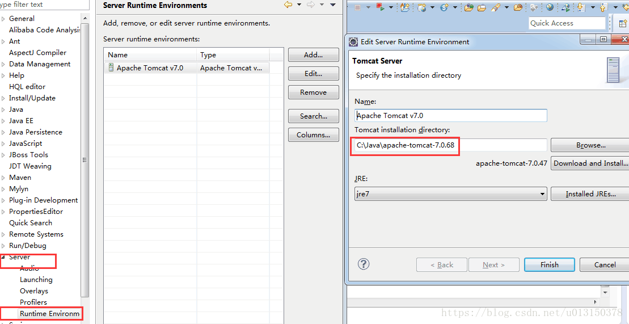Image resolution: width=629 pixels, height=324 pixels.
Task: Click the globe web browser toolbar icon
Action: pos(550,7)
